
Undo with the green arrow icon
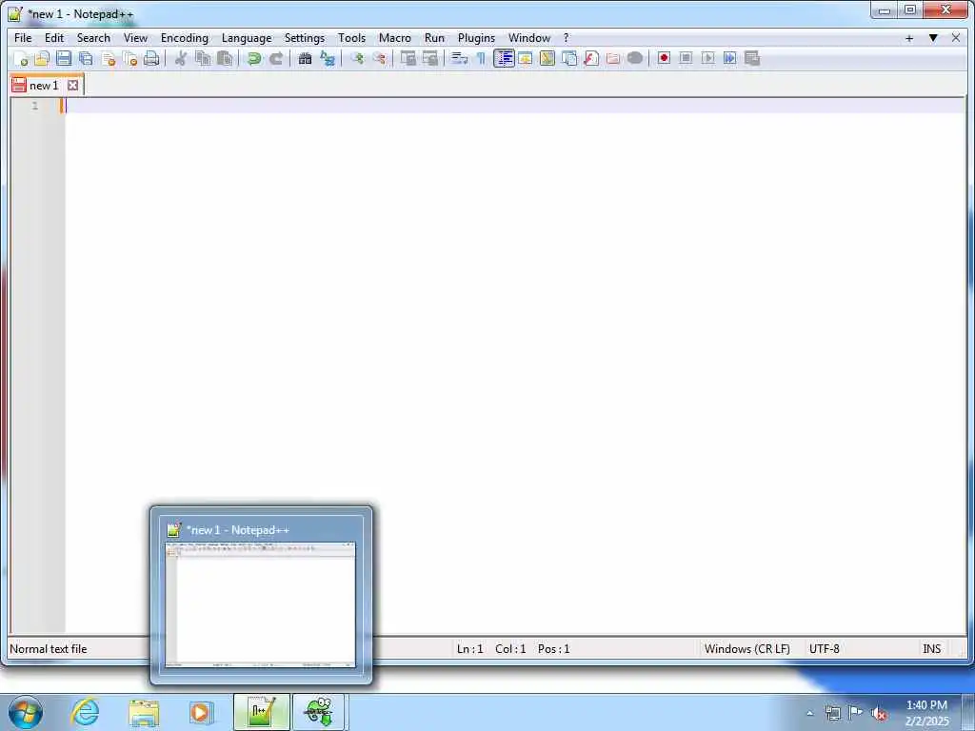(x=253, y=58)
